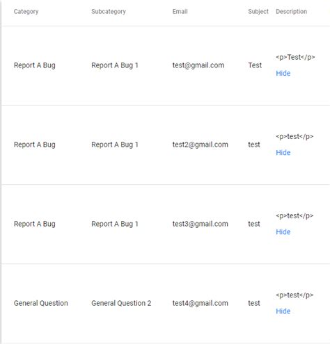Hide description for test3@gmail.com row
Screen dimensions: 330x344
tap(283, 231)
